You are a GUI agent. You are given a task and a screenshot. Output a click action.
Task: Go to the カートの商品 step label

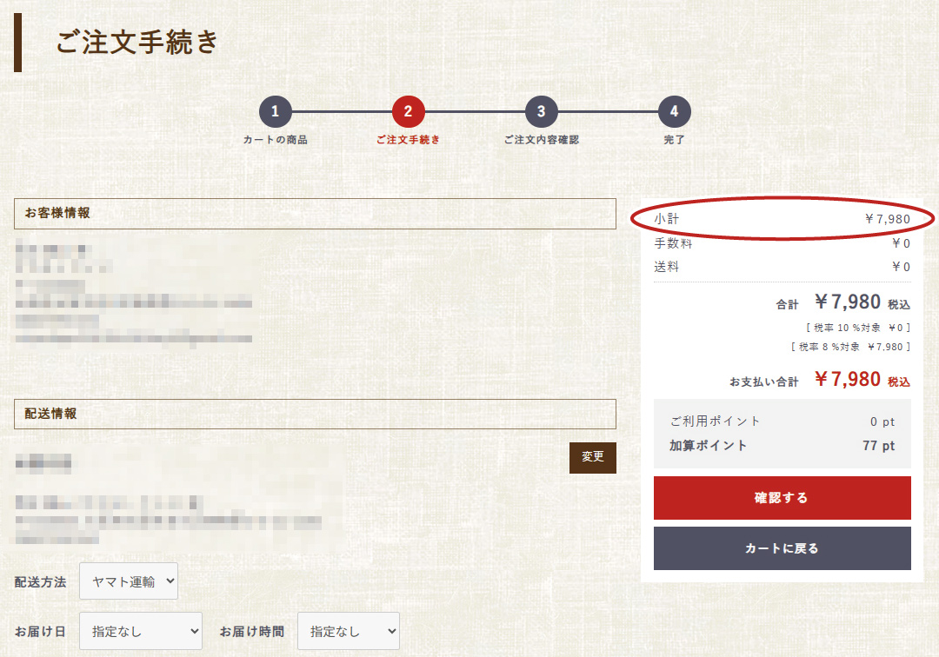pyautogui.click(x=275, y=140)
